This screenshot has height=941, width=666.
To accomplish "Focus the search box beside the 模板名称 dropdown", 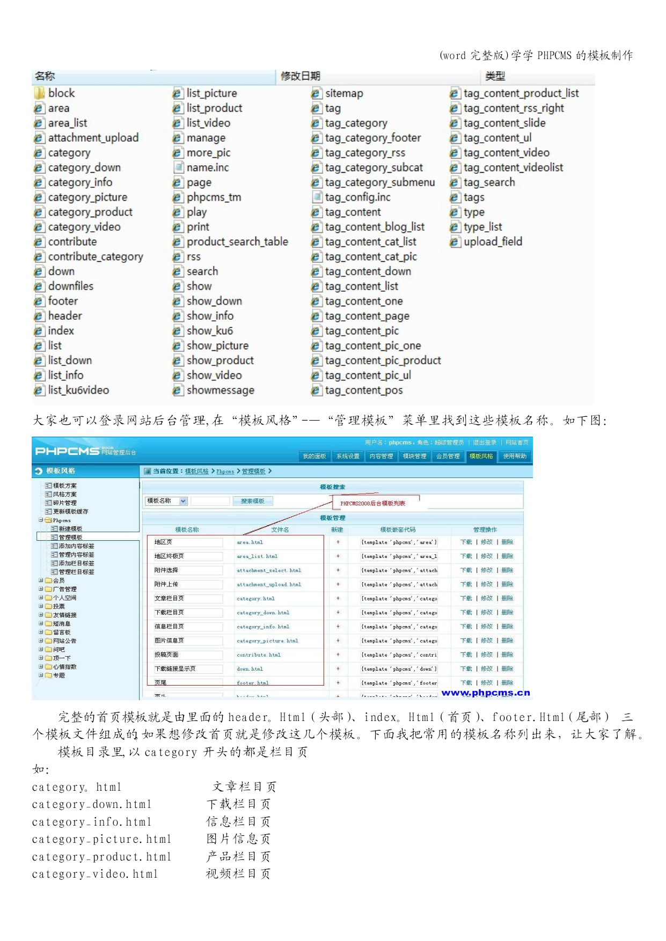I will [210, 501].
